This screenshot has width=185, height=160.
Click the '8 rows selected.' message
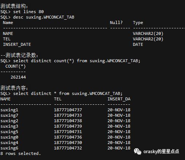tap(20, 153)
